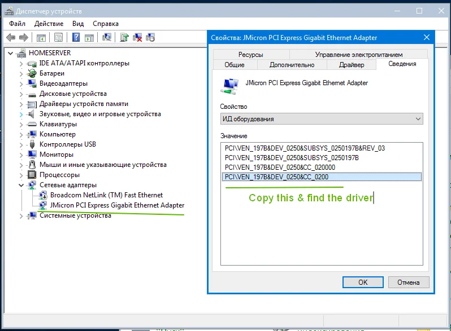Screen dimensions: 451x331
Task: Click the action pane toolbar icon
Action: 89,38
